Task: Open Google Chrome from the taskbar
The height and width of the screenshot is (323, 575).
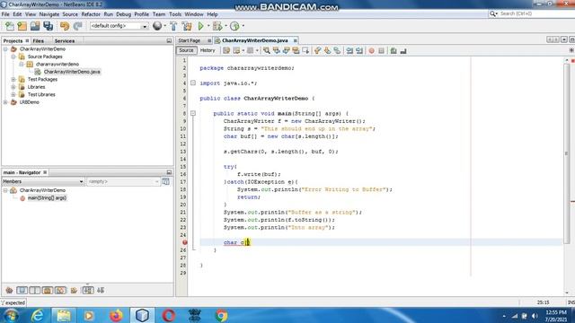Action: coord(221,315)
